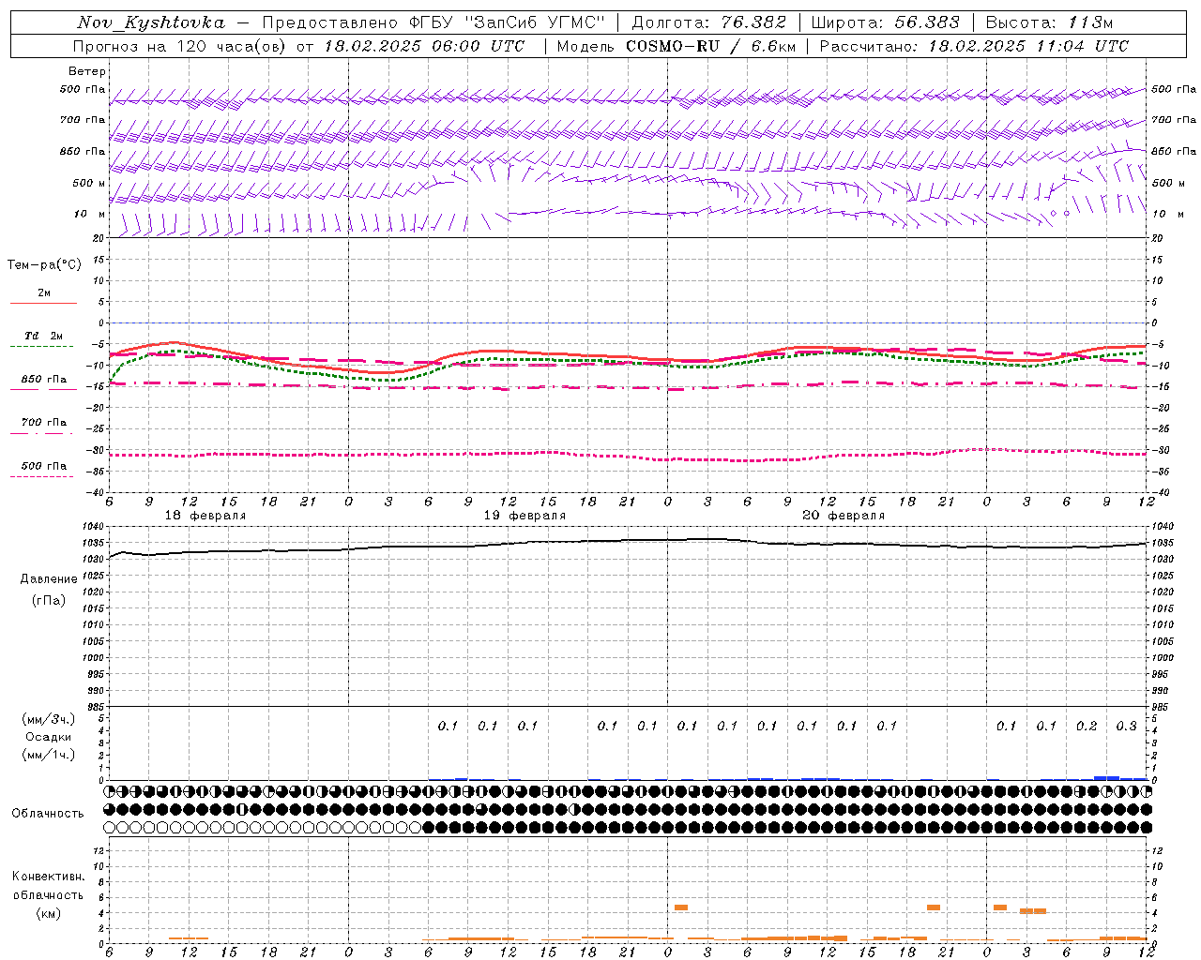Click the '0.2' precipitation value
The height and width of the screenshot is (960, 1201).
click(x=1087, y=726)
